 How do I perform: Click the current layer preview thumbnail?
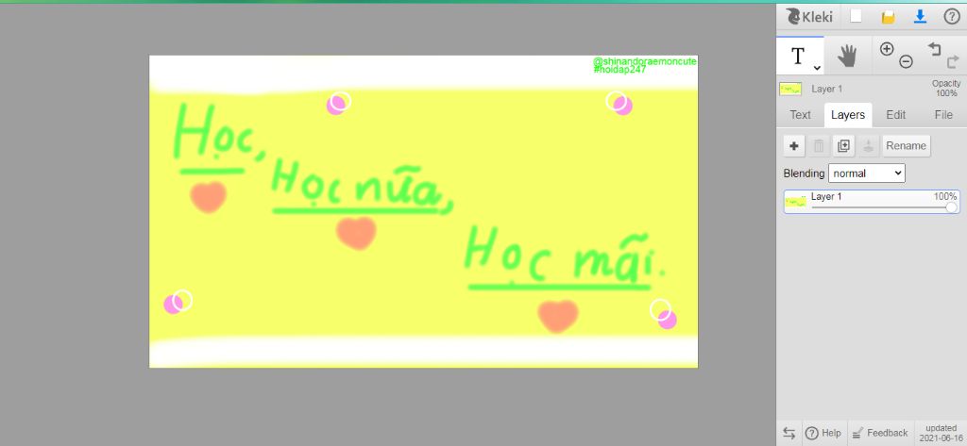(790, 89)
